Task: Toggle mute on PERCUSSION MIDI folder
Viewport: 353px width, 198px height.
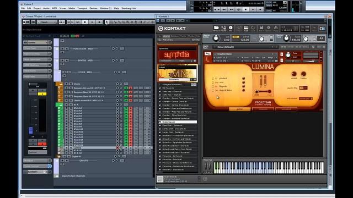Action: [x=62, y=48]
